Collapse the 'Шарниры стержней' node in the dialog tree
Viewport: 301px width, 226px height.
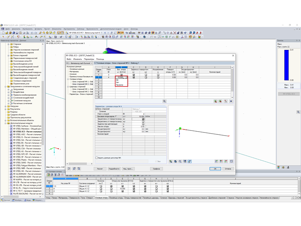pos(68,87)
